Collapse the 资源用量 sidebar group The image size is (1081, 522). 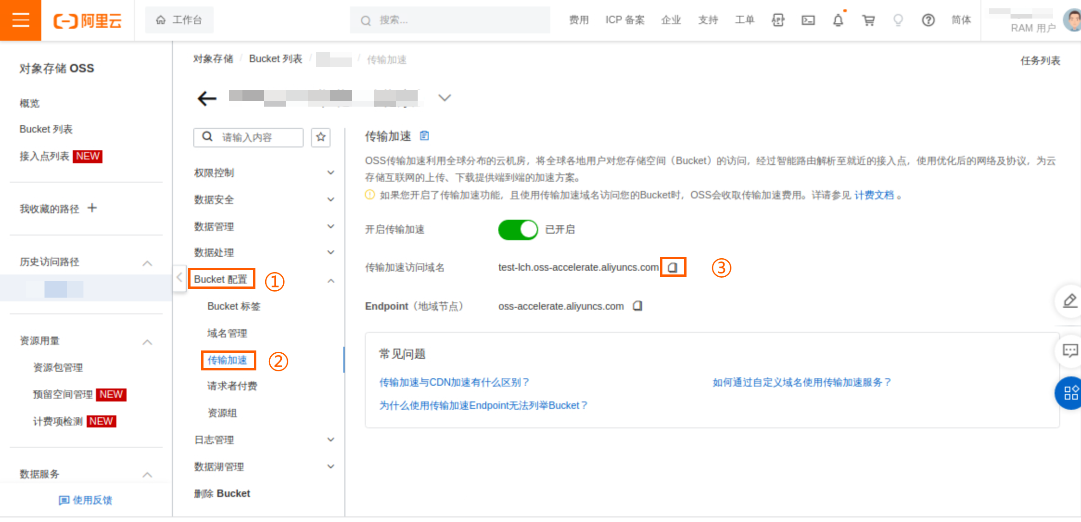pyautogui.click(x=147, y=342)
